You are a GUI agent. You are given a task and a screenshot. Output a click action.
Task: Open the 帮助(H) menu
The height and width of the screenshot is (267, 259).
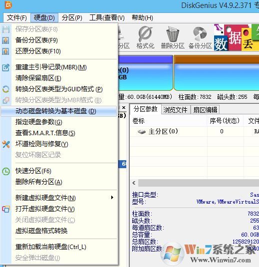142,17
